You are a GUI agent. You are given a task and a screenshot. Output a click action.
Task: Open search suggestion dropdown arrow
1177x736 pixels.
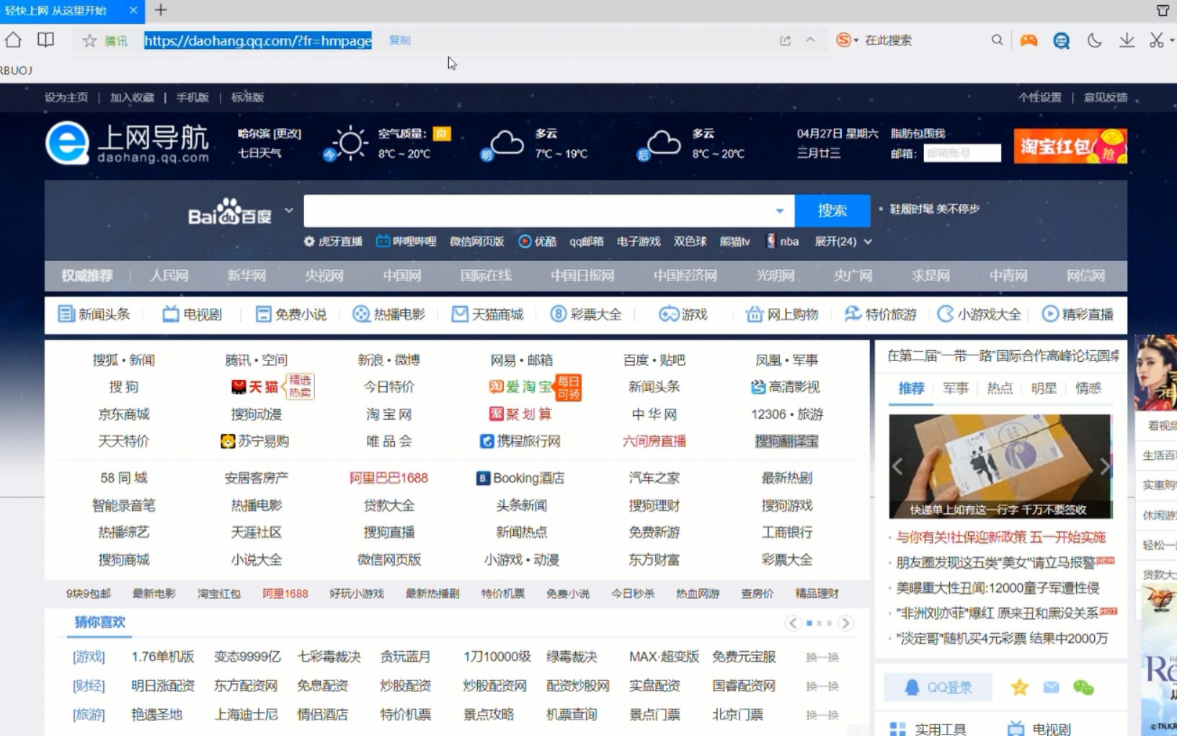point(779,211)
